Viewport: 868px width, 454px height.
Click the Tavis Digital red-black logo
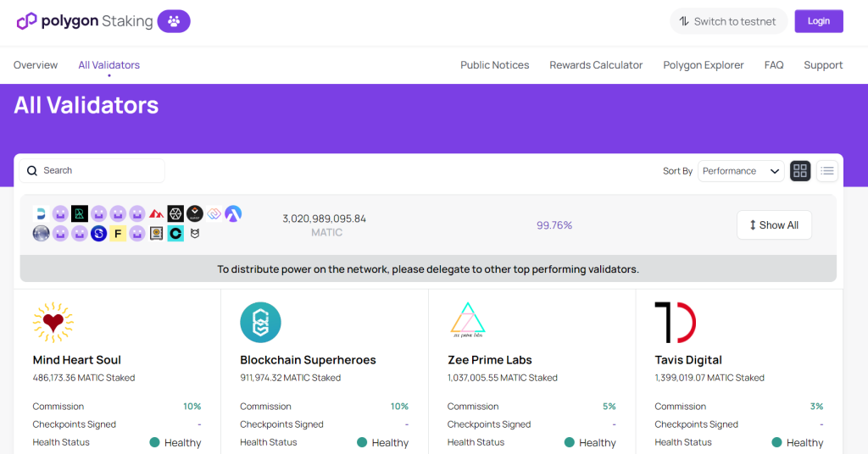click(675, 322)
